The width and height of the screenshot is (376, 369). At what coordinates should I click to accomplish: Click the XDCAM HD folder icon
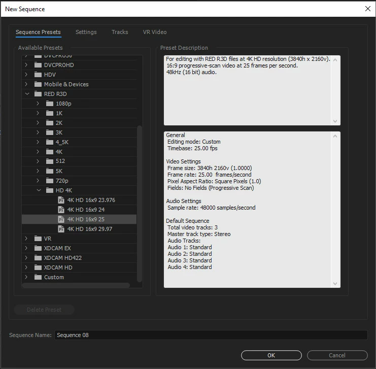click(38, 267)
